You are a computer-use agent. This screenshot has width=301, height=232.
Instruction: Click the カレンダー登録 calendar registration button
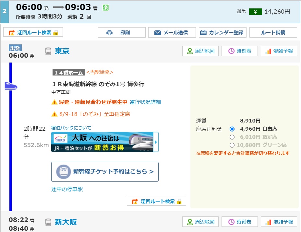point(223,32)
